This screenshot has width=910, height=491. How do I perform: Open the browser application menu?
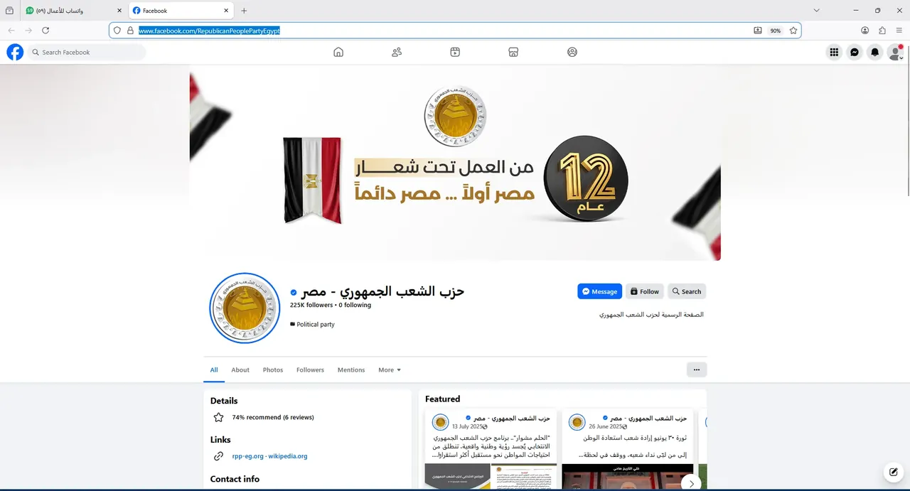899,31
